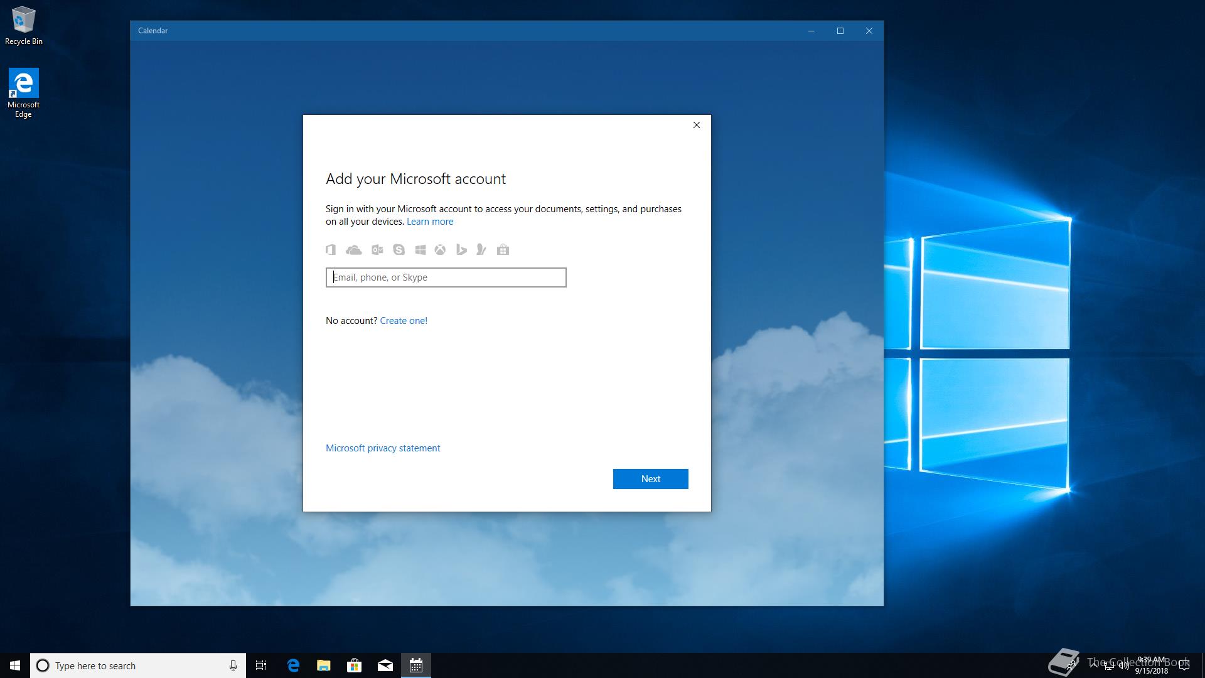Click the Create one! link

coord(404,321)
